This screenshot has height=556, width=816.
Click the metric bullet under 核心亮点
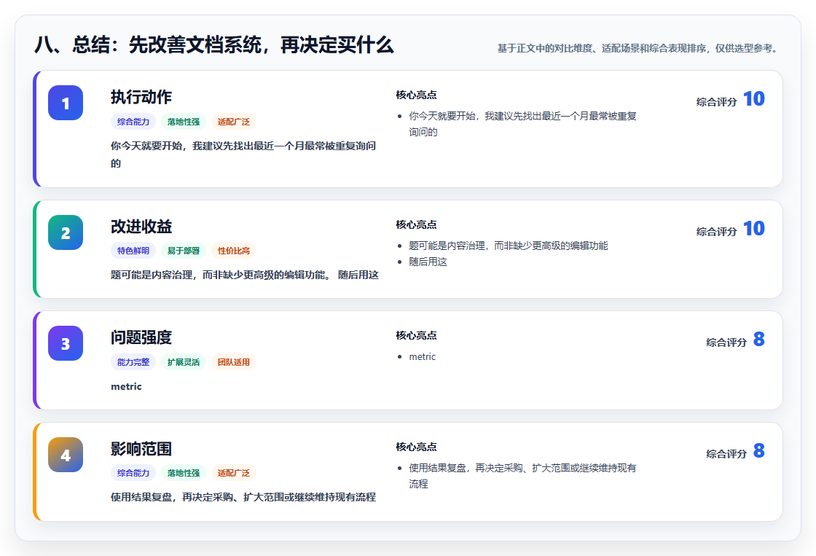422,356
